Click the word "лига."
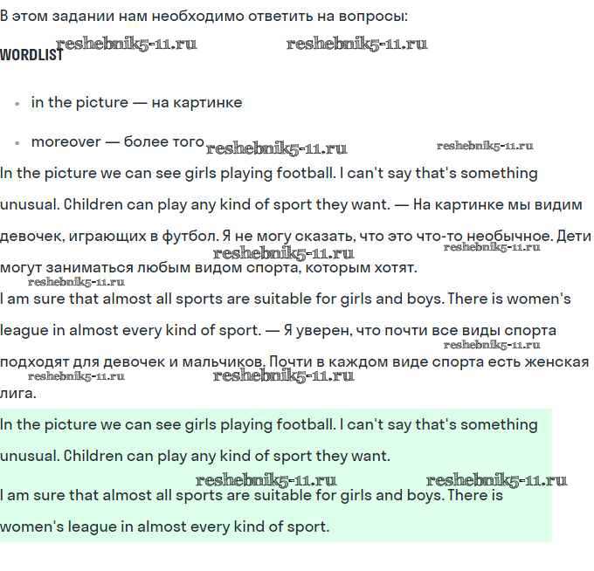The height and width of the screenshot is (571, 594). tap(18, 393)
